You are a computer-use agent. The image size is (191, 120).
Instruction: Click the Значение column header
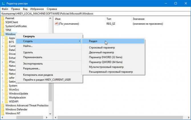pyautogui.click(x=139, y=19)
